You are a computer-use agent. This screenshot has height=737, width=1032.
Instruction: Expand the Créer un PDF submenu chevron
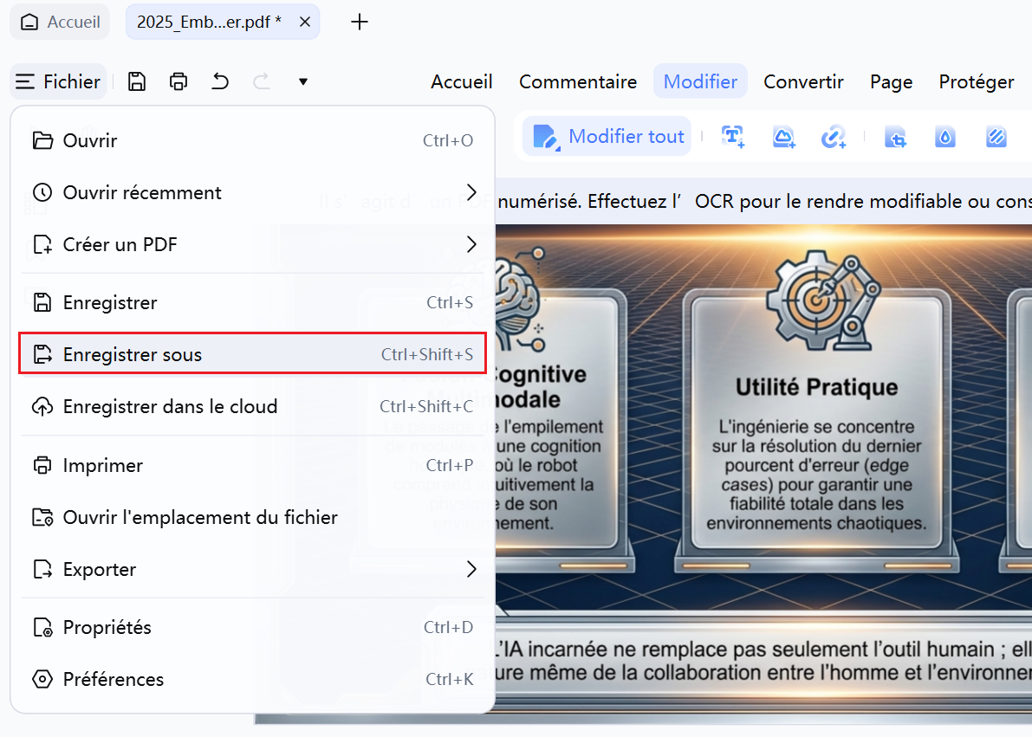471,244
